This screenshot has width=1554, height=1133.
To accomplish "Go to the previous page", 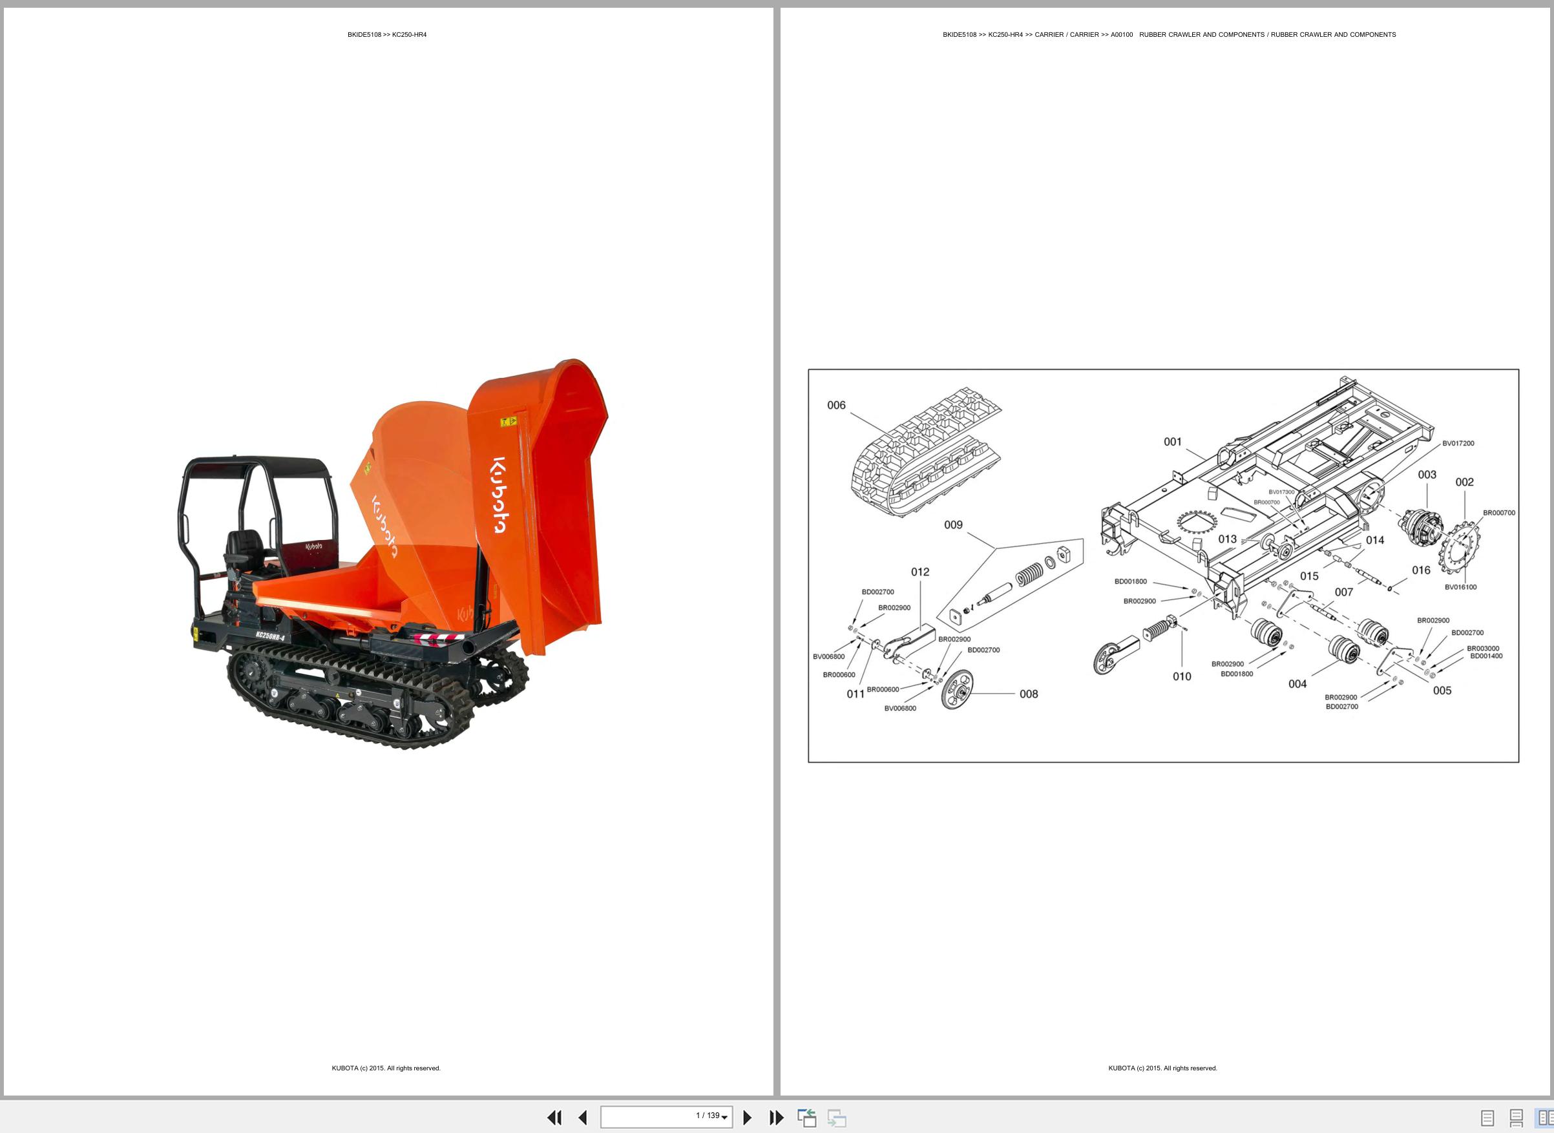I will [582, 1117].
